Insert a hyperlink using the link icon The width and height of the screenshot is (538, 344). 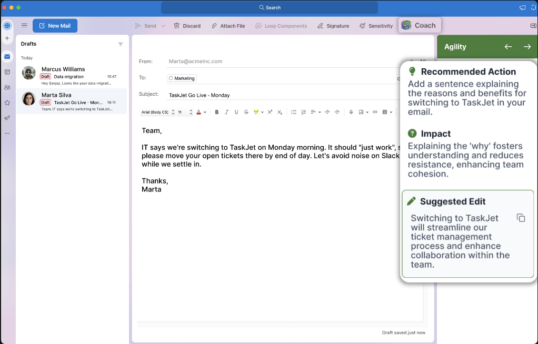coord(375,112)
